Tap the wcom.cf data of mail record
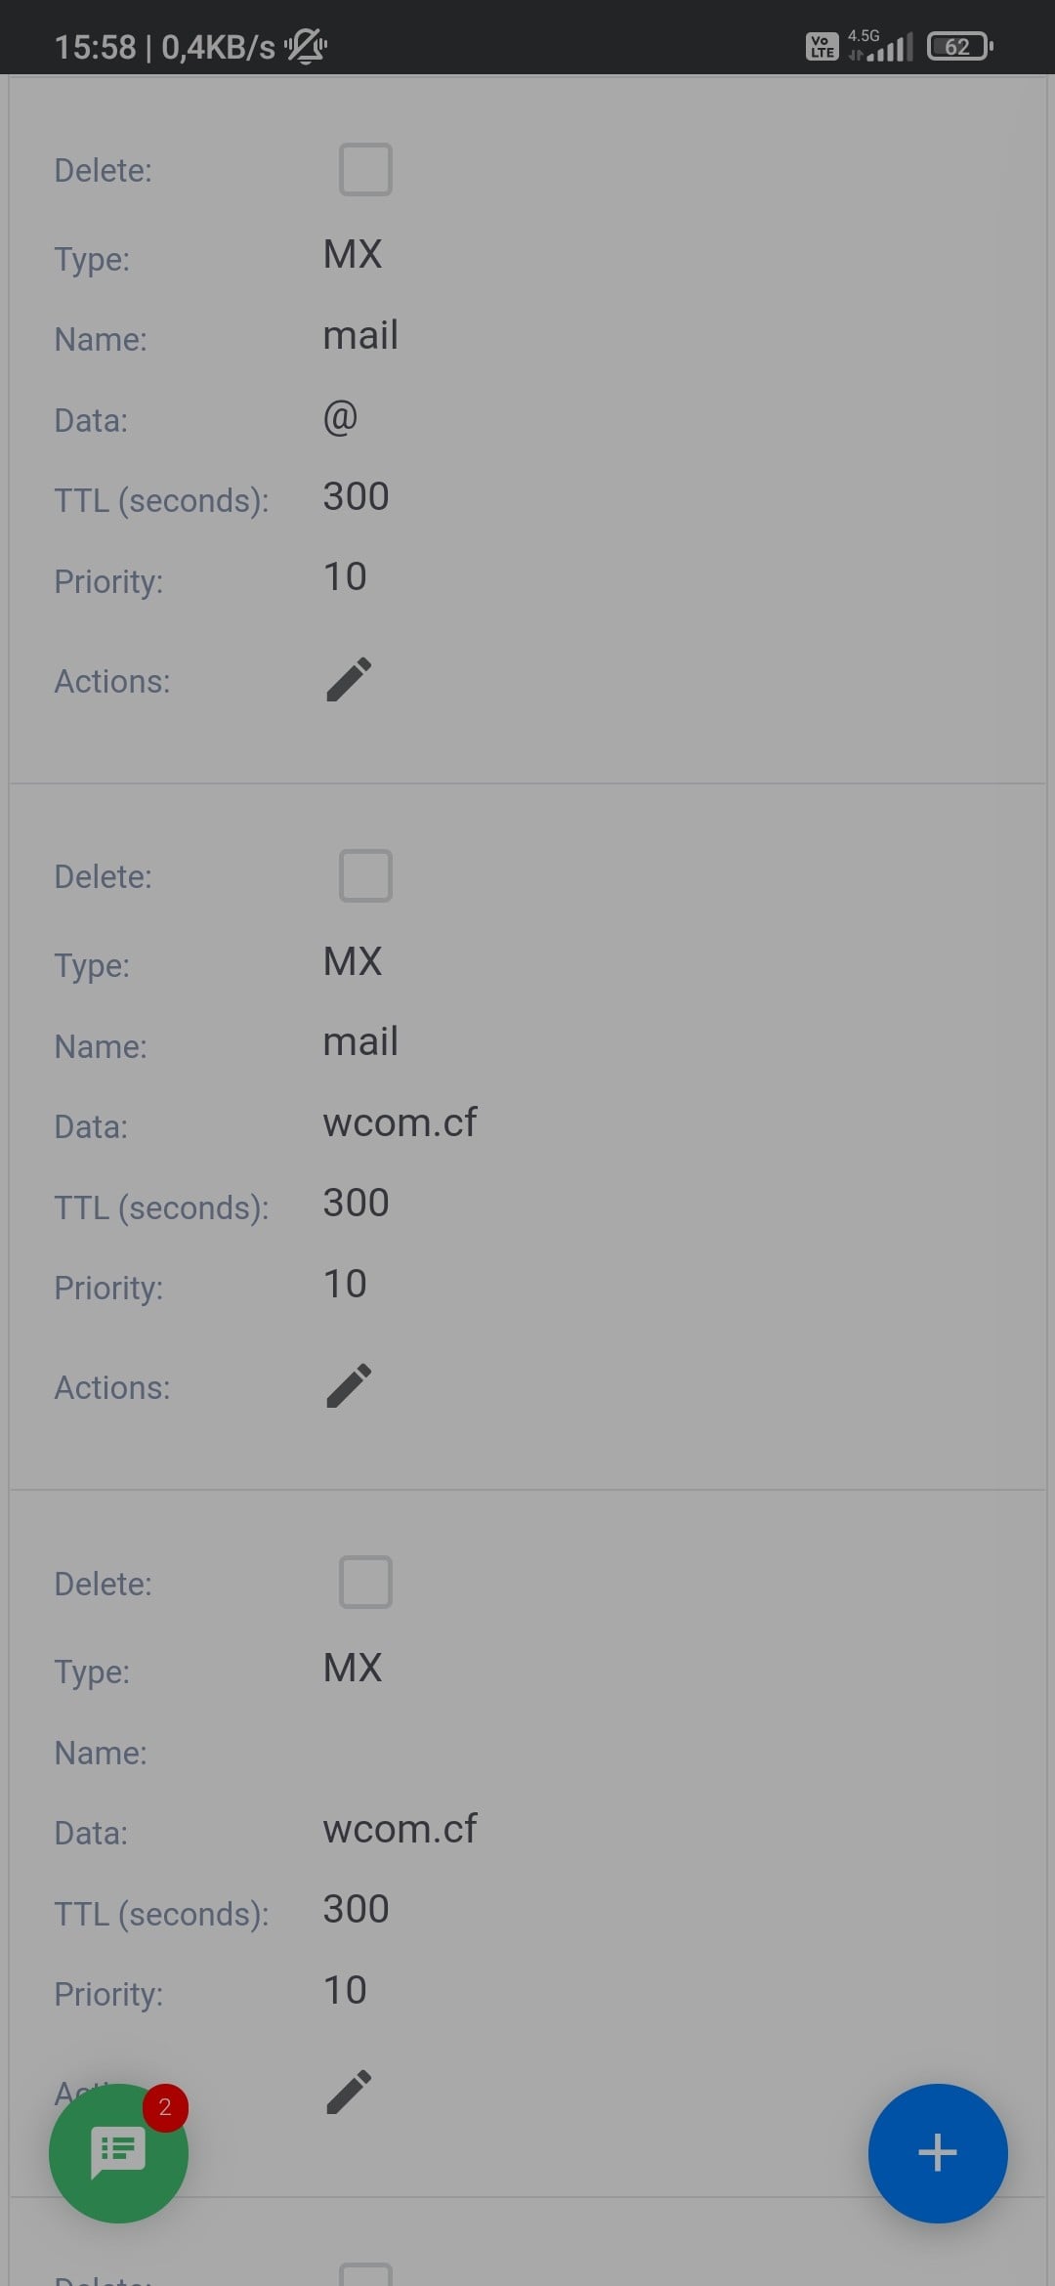Viewport: 1055px width, 2286px height. pyautogui.click(x=400, y=1123)
